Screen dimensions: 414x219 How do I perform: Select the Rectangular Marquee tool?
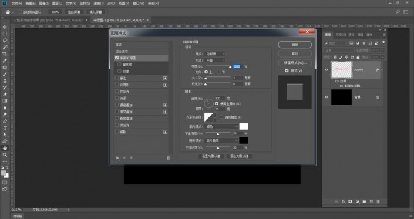coord(5,34)
